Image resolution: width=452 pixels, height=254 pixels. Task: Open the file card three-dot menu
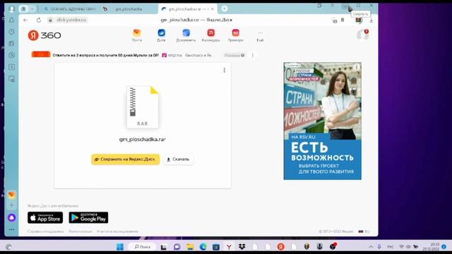click(x=225, y=70)
